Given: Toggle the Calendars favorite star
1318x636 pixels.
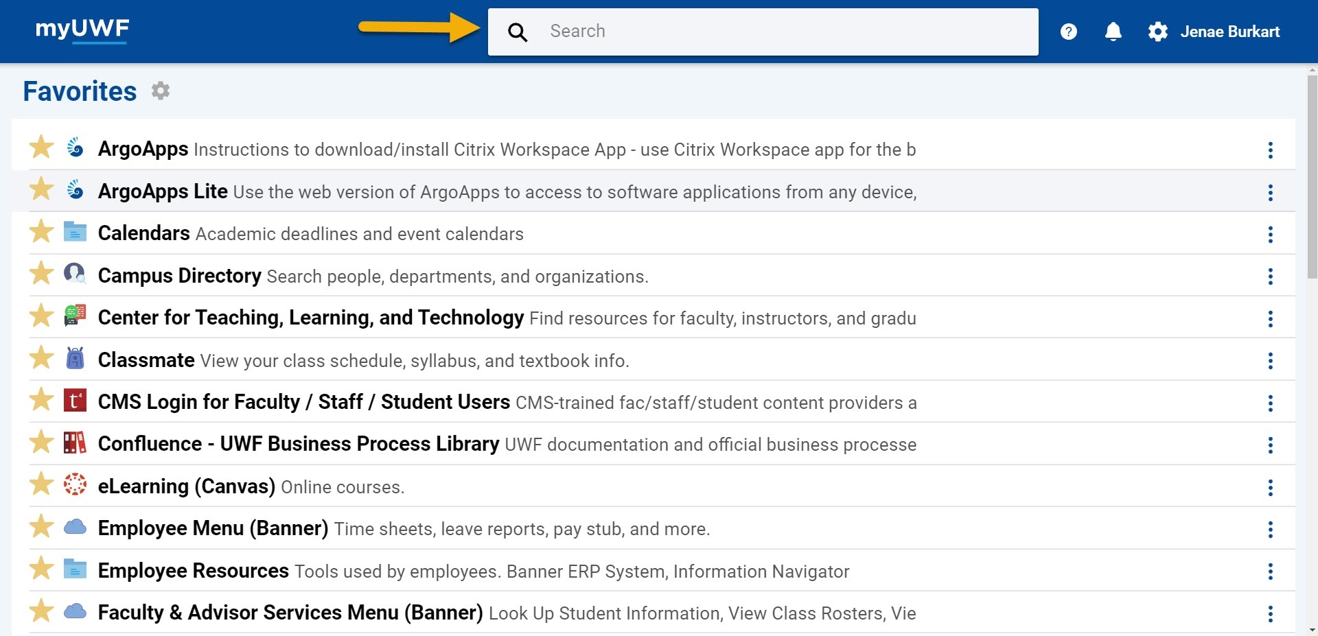Looking at the screenshot, I should (41, 231).
